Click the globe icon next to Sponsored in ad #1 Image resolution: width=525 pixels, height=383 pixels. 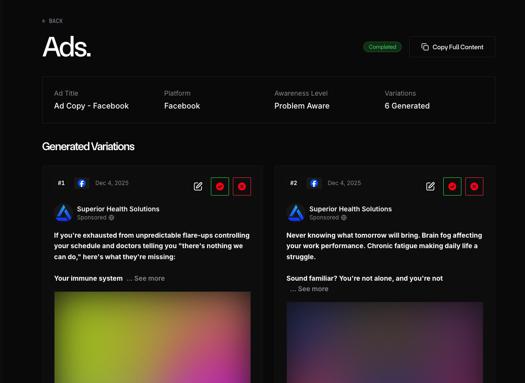tap(111, 218)
